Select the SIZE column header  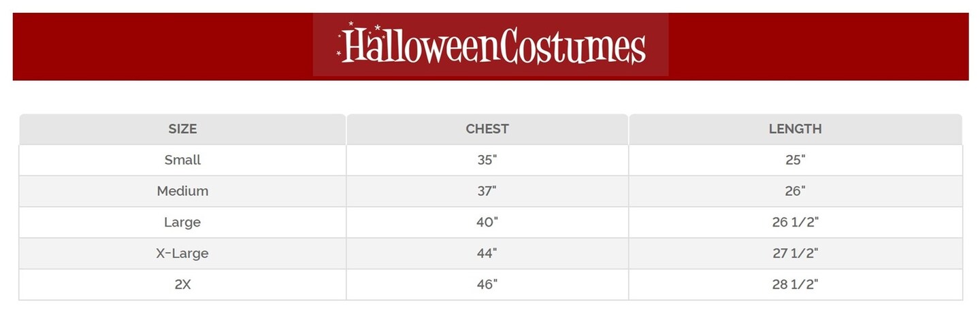pos(182,129)
